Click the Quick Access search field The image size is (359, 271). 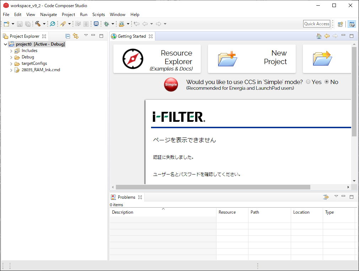pos(316,24)
